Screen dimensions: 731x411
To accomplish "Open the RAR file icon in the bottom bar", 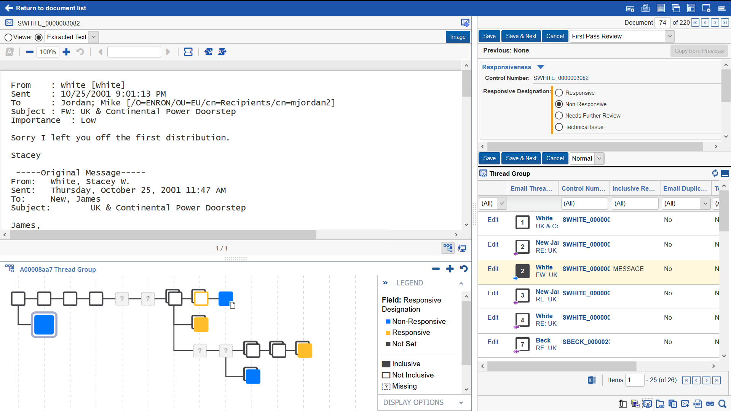I will point(697,404).
